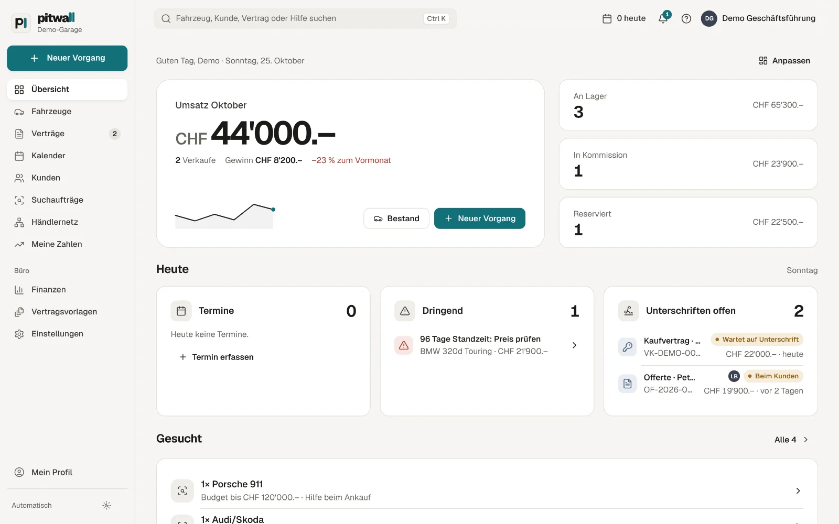Click the sidebar Neuer Vorgang button
The width and height of the screenshot is (839, 524).
pos(67,58)
